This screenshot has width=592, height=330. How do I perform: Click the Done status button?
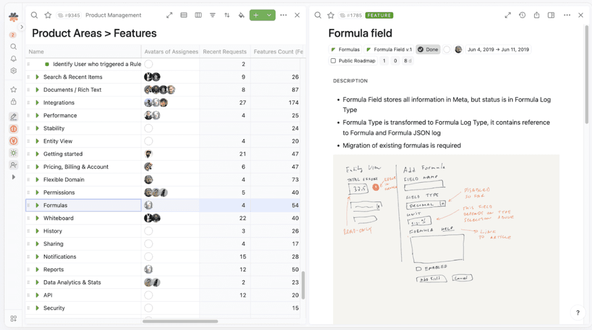(428, 49)
